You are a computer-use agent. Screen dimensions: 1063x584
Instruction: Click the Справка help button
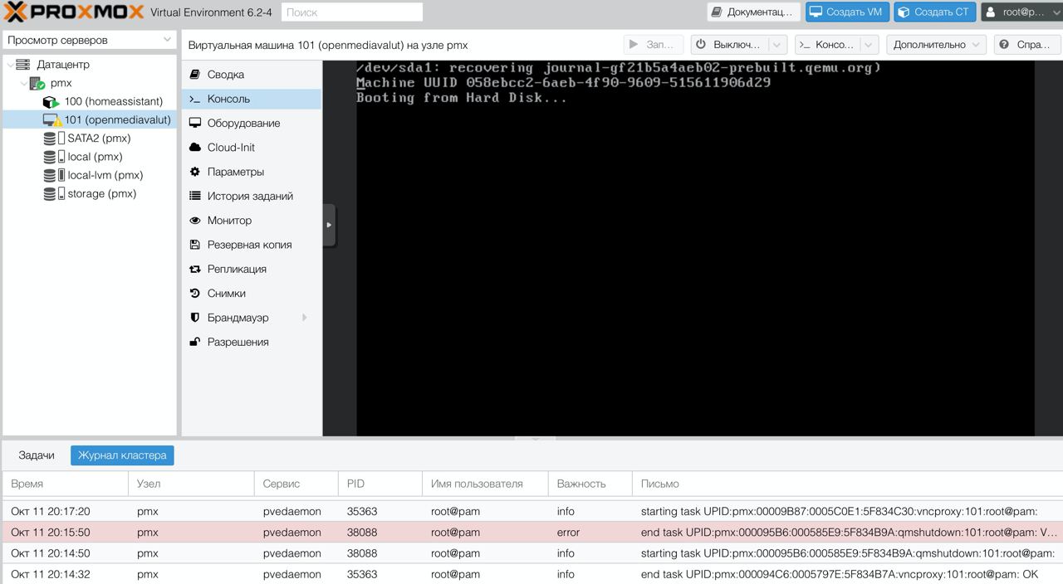click(1026, 45)
